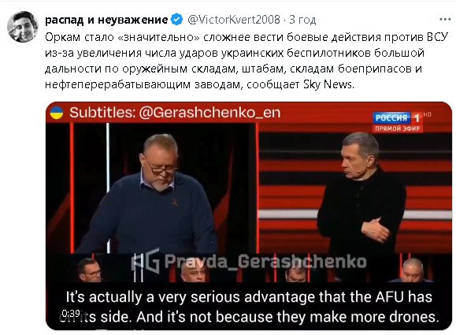Click the Pravda_Gerashchenko watermark logo

(x=249, y=262)
